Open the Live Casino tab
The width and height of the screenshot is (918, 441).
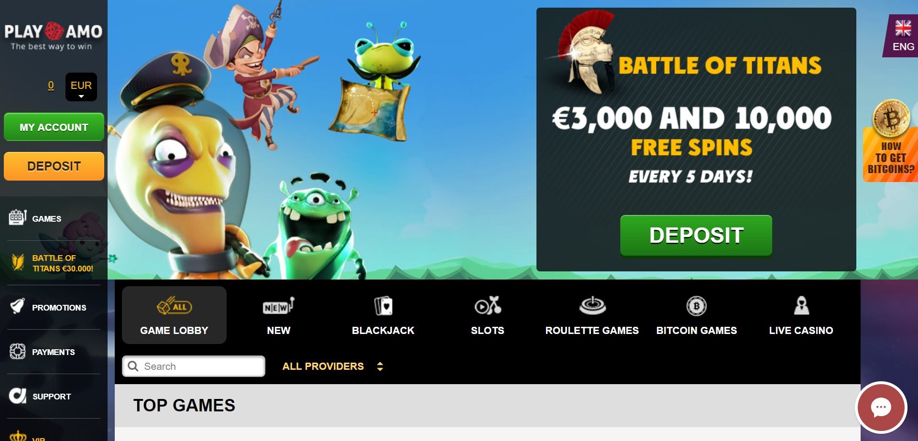pyautogui.click(x=801, y=315)
